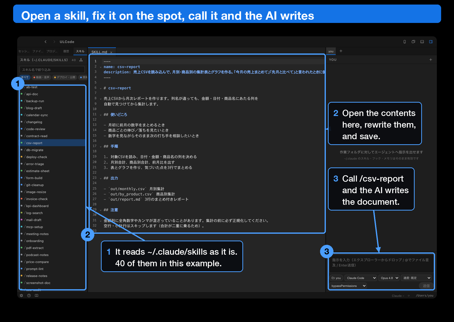Go back with the left chevron beside ULCode
Image resolution: width=454 pixels, height=322 pixels.
tap(46, 42)
